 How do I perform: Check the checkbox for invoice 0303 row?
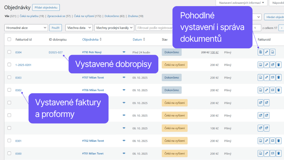click(9, 77)
